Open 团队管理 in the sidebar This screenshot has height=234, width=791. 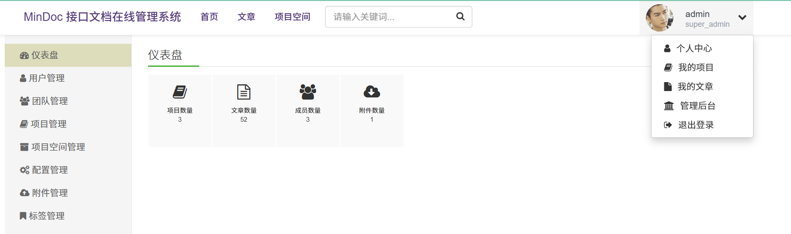point(49,101)
